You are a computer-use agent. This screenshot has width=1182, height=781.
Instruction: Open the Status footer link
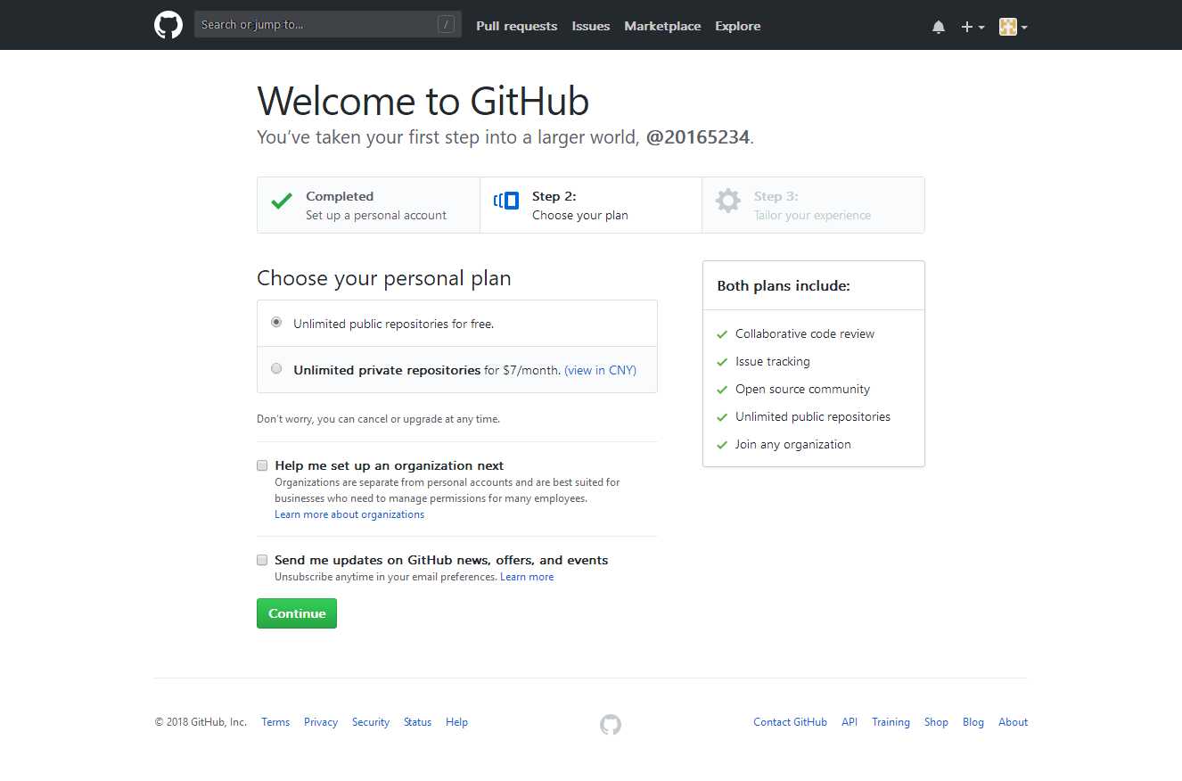point(417,722)
